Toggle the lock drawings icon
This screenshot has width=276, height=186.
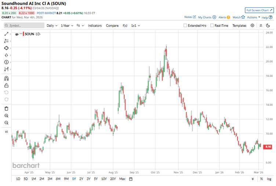pos(6,85)
